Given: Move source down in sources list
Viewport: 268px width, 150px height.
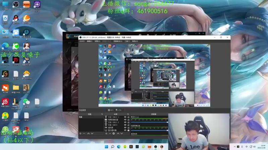Looking at the screenshot, I should point(122,134).
